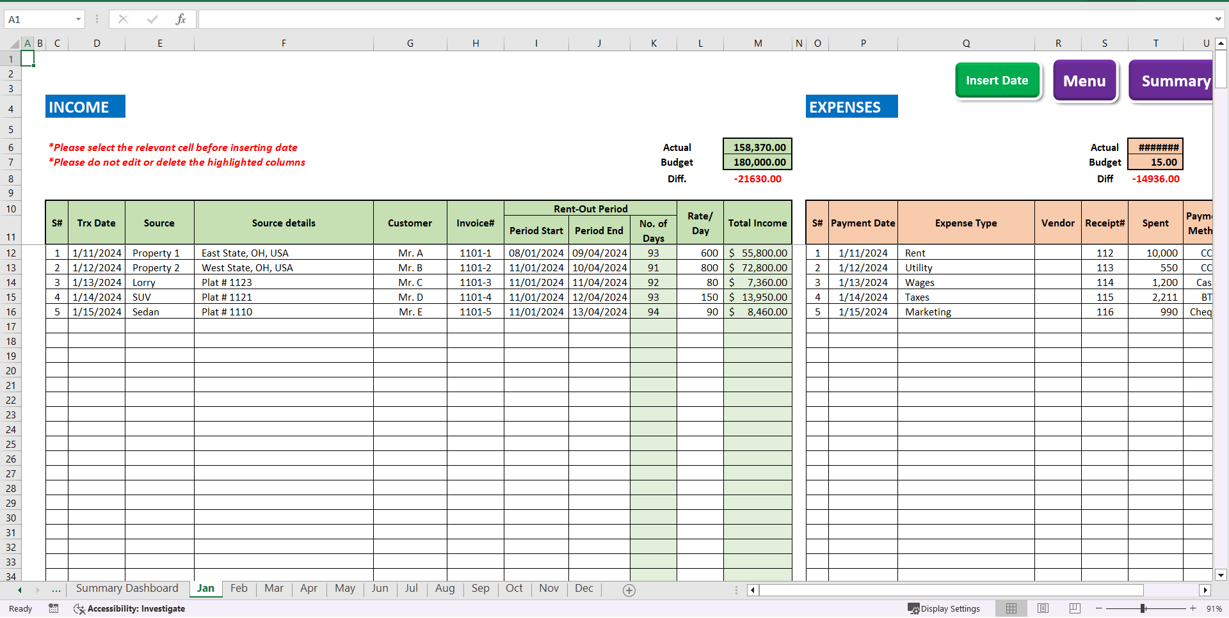Open the Apr sheet tab

pos(309,589)
